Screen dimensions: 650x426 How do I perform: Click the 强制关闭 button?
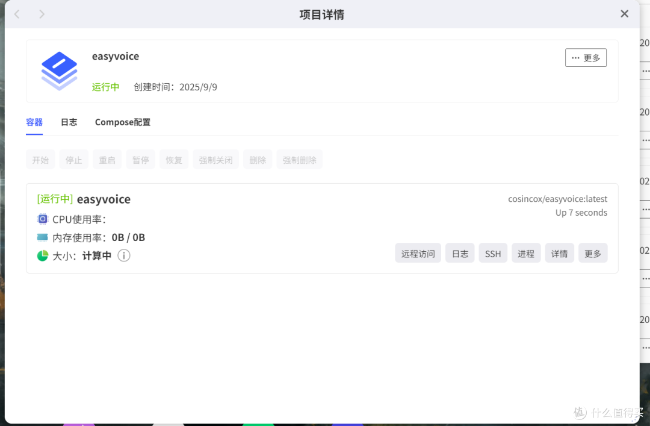[x=215, y=160]
